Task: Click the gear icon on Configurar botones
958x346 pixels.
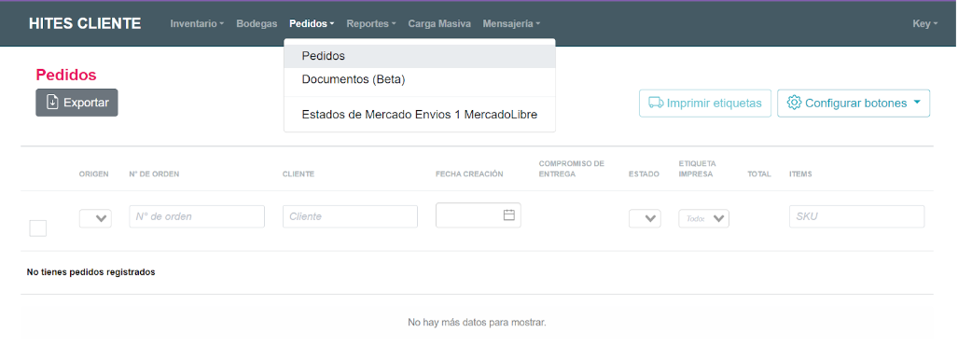Action: [x=794, y=103]
